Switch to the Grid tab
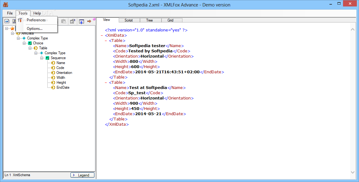359x182 pixels. 170,20
